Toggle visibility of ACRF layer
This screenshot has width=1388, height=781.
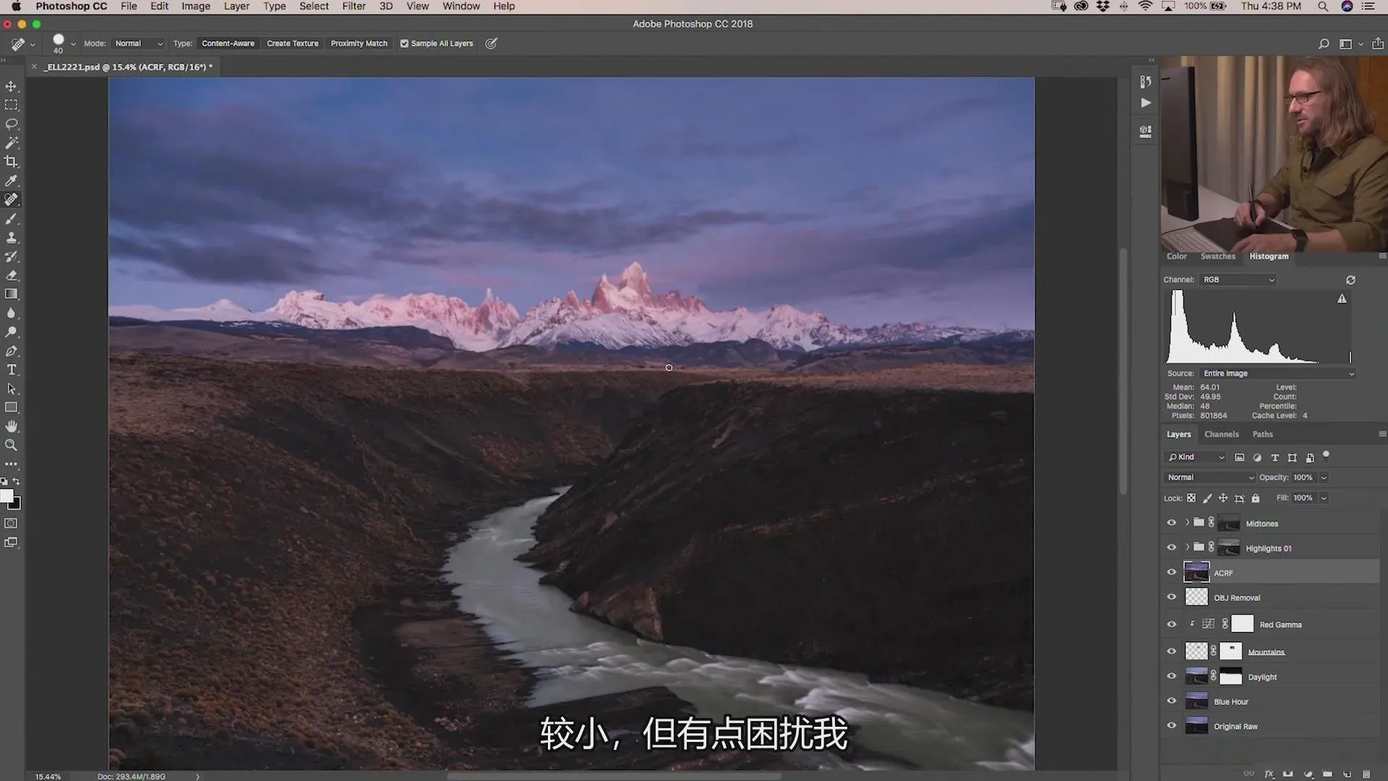pos(1172,572)
